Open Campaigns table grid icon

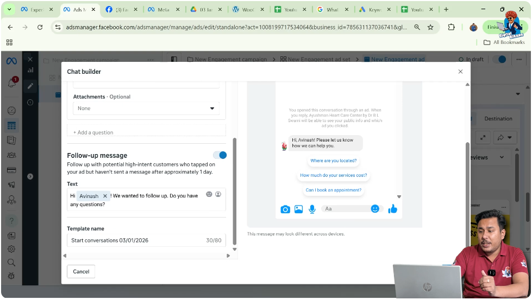pyautogui.click(x=11, y=126)
